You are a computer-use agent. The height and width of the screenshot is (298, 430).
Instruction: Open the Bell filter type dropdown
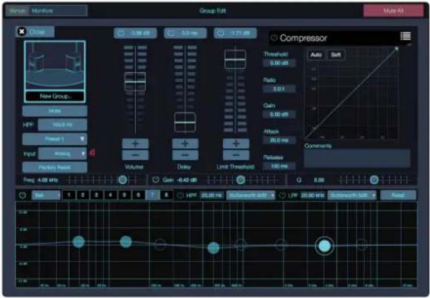pos(46,195)
